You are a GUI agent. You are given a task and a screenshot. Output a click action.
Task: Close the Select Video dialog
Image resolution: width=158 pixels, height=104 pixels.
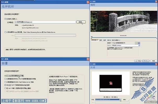(x=88, y=2)
